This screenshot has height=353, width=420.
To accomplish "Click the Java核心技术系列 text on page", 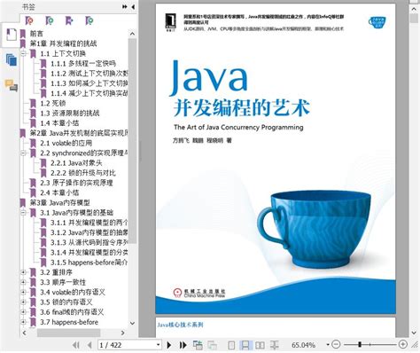I will [x=180, y=325].
